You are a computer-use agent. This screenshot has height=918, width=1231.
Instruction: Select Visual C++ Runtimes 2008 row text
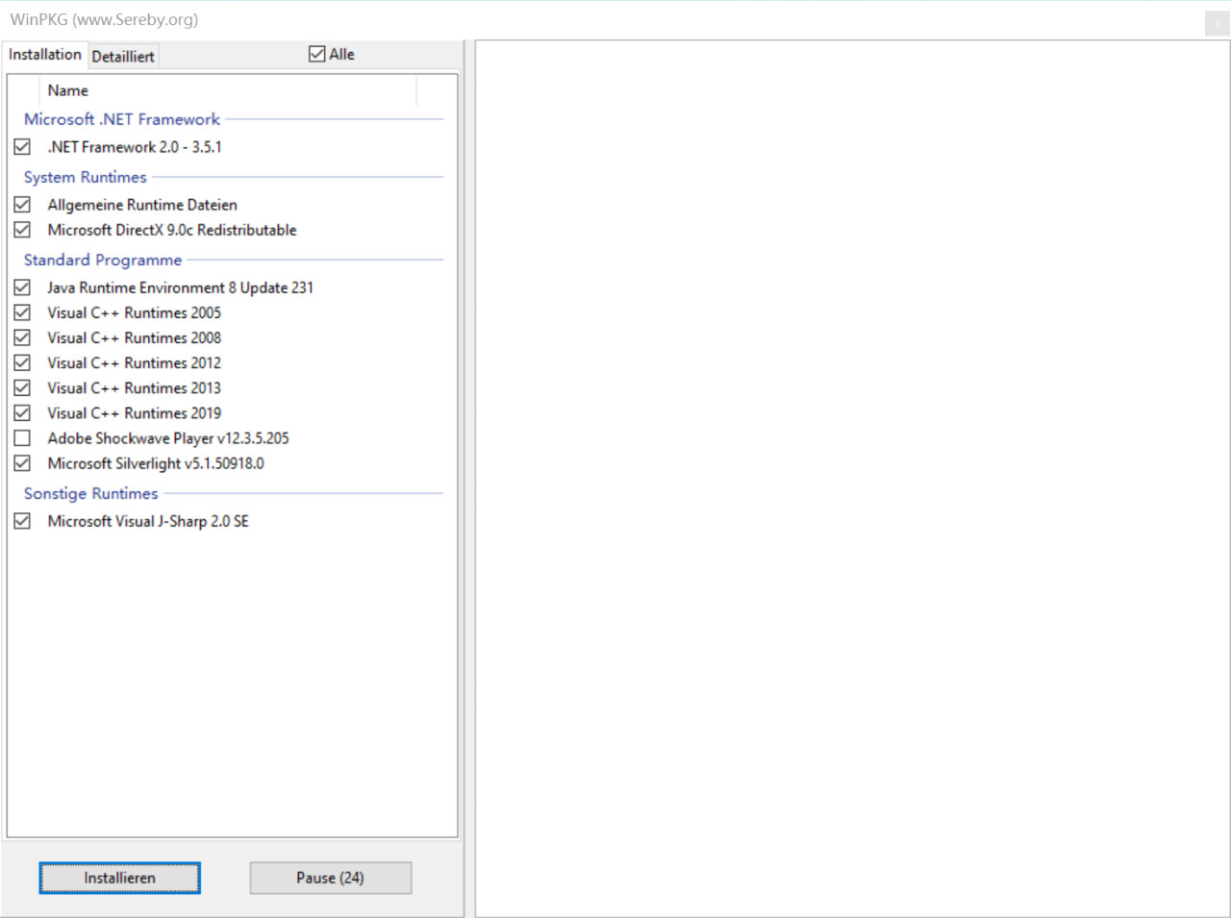(135, 337)
